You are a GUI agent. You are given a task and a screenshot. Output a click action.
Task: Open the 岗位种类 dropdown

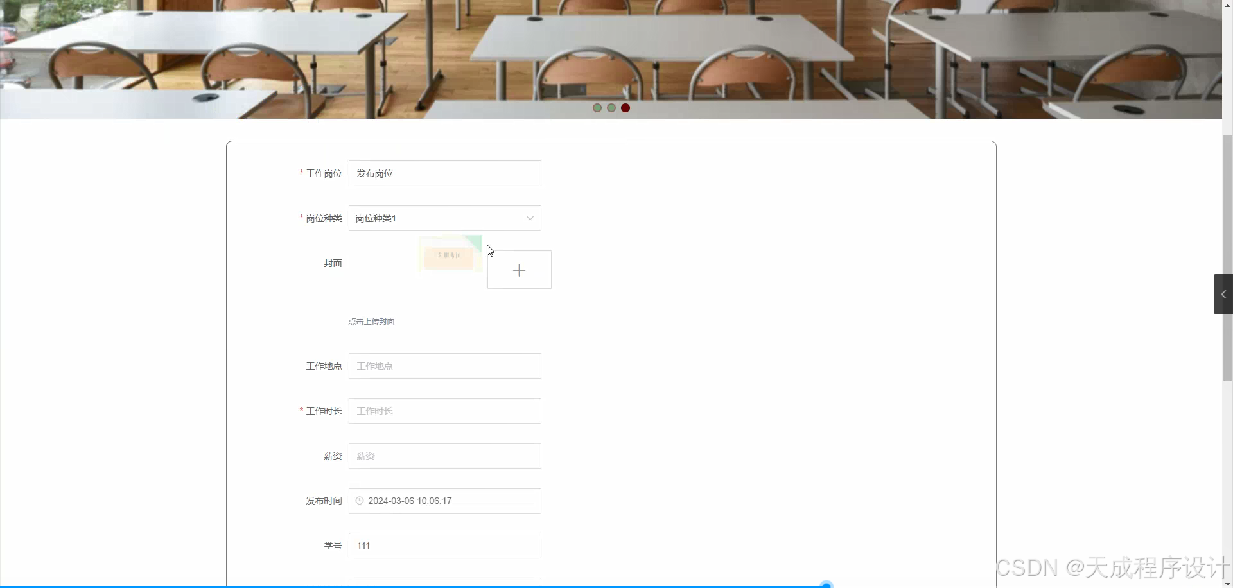[444, 218]
